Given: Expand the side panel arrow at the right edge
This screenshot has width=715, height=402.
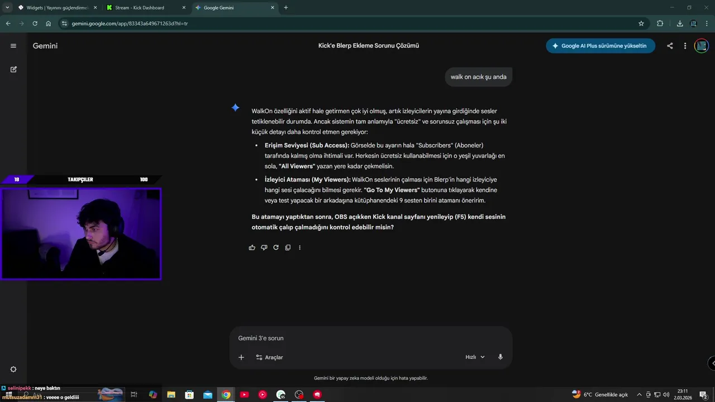Looking at the screenshot, I should pos(712,363).
